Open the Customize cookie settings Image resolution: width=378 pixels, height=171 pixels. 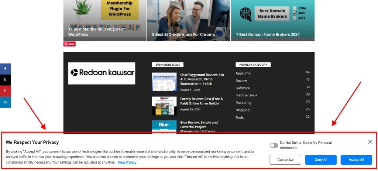(285, 160)
